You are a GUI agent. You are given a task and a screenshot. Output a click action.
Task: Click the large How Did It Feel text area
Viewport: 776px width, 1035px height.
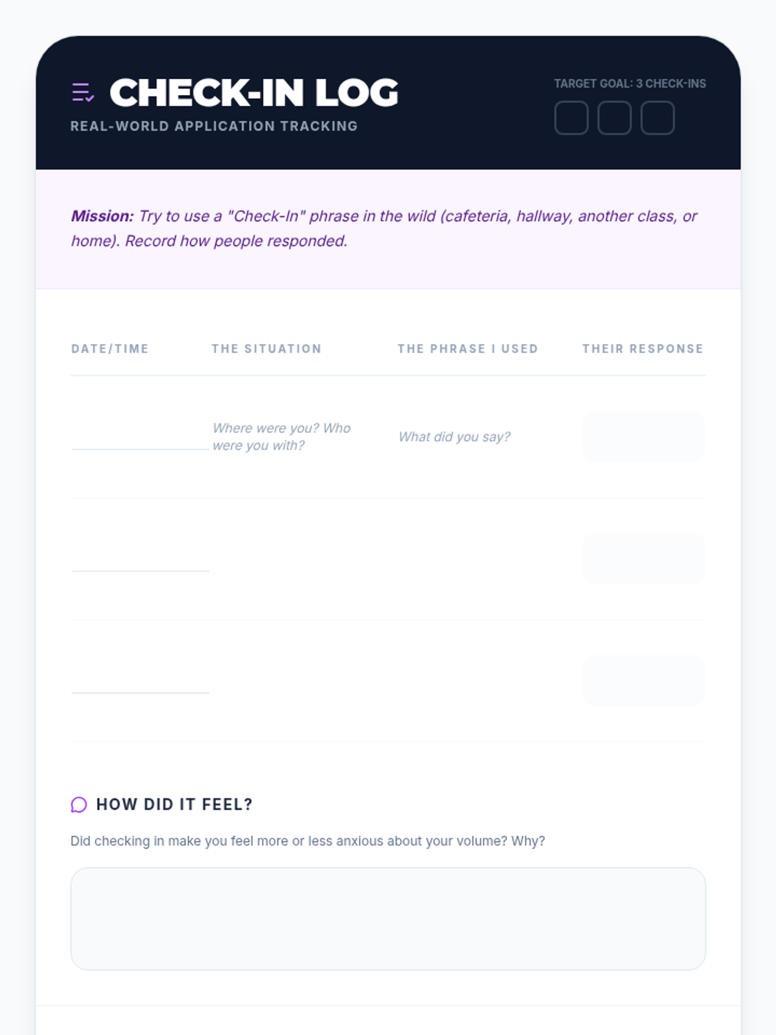tap(388, 918)
